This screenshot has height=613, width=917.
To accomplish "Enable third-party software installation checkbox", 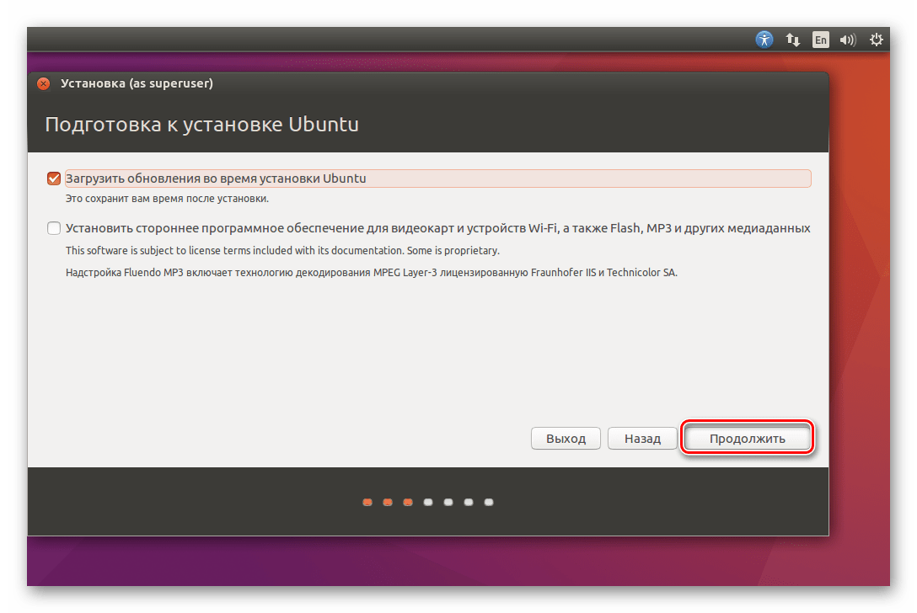I will tap(55, 228).
